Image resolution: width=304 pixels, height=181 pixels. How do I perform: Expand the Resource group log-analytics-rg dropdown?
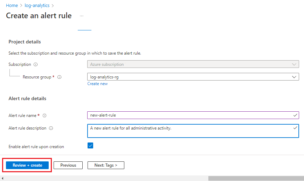(193, 77)
